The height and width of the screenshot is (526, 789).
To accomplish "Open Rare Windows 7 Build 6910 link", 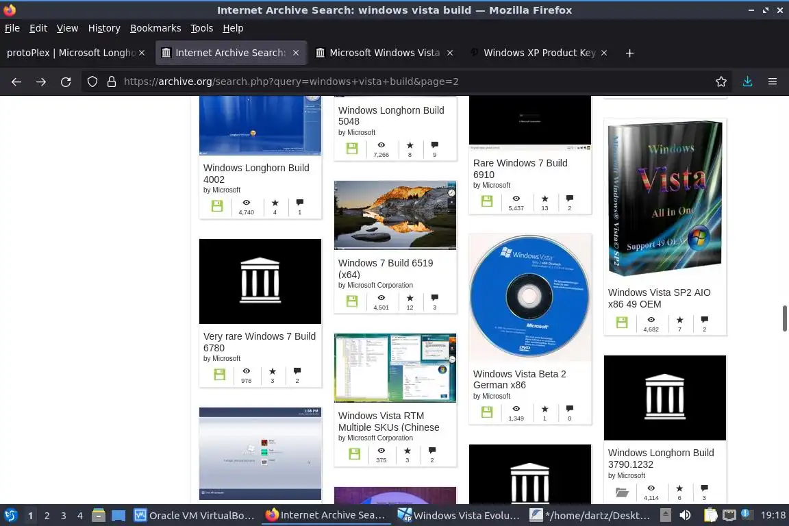I will [x=521, y=168].
